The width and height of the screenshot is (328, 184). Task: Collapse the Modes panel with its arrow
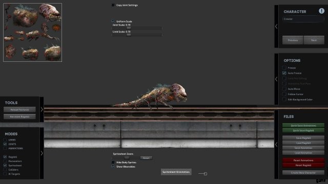[42, 153]
